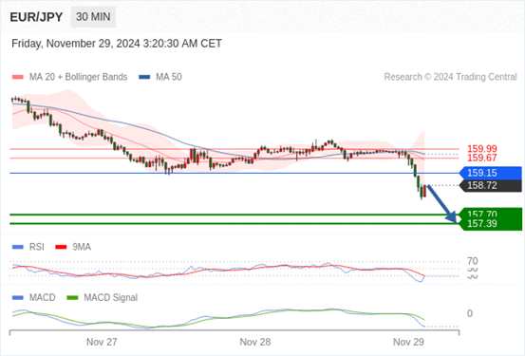This screenshot has width=525, height=356.
Task: Click the MACD Signal legend label
Action: coord(110,298)
